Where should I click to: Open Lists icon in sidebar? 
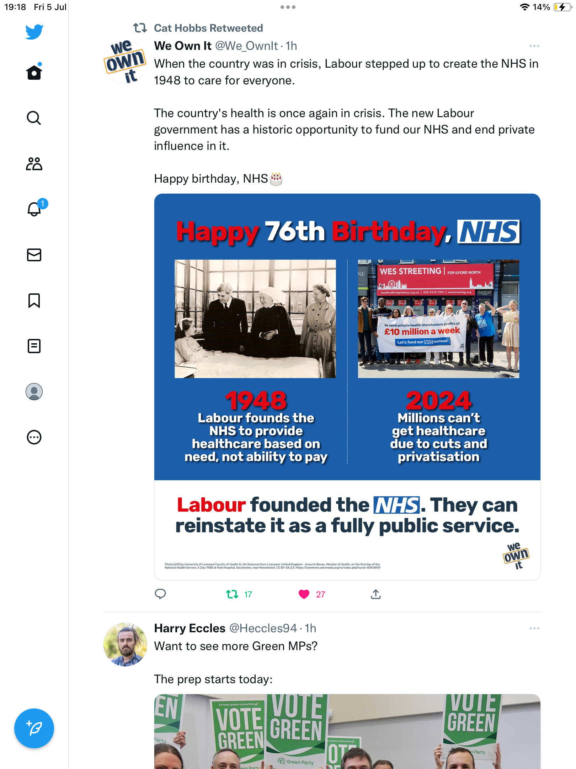point(34,346)
